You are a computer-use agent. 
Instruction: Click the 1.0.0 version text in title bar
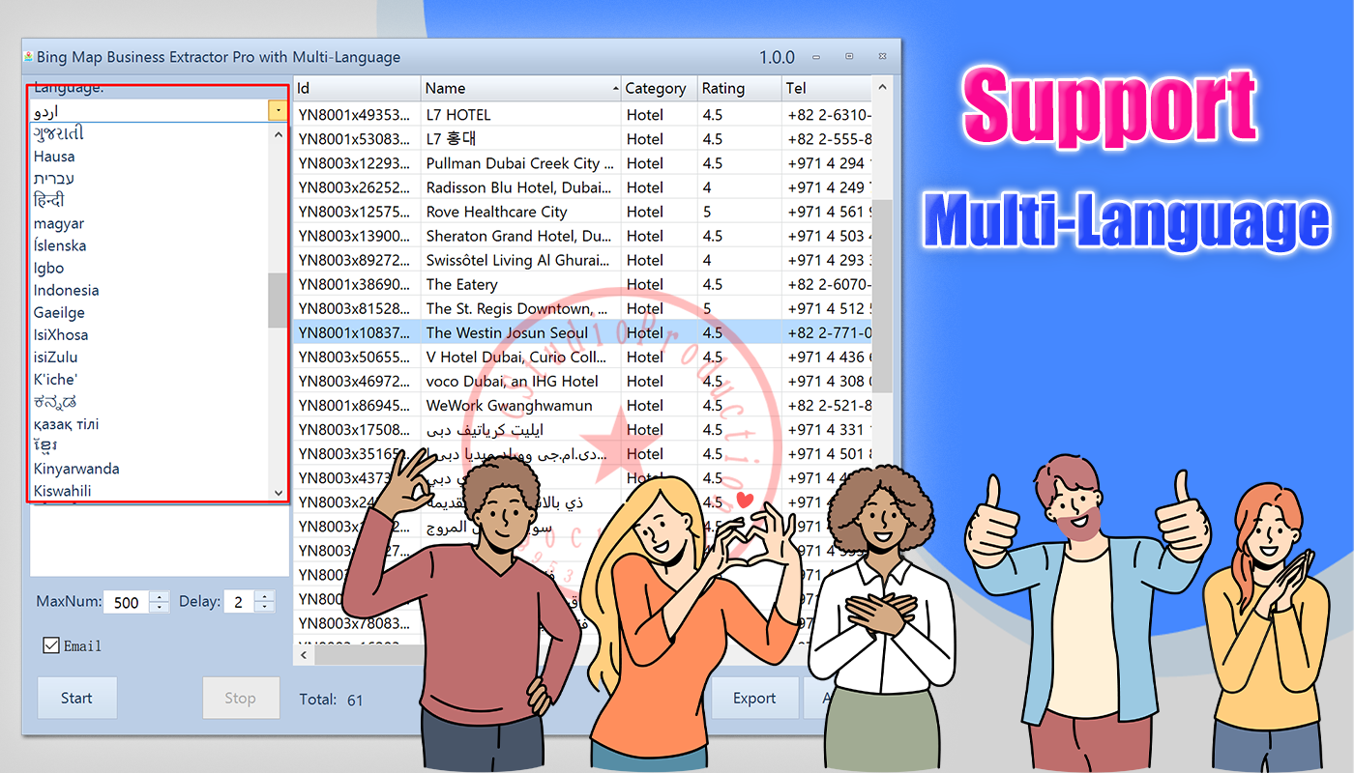[777, 57]
